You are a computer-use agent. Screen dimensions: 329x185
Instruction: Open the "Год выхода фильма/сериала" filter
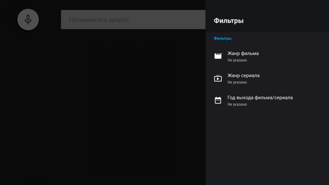click(x=267, y=101)
